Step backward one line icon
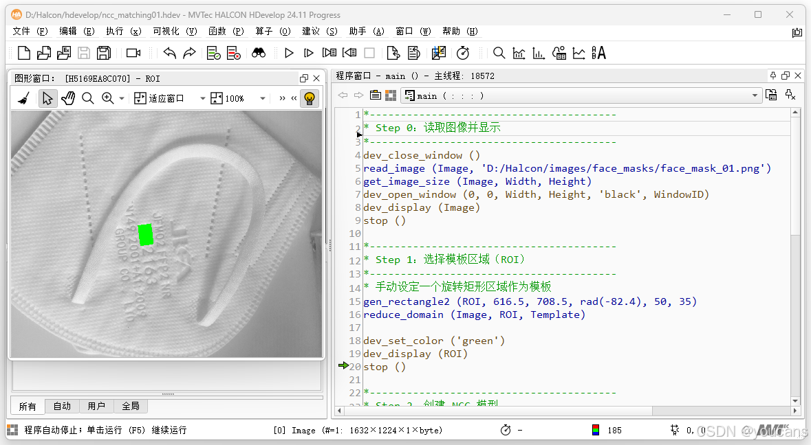Image resolution: width=811 pixels, height=445 pixels. coord(349,53)
